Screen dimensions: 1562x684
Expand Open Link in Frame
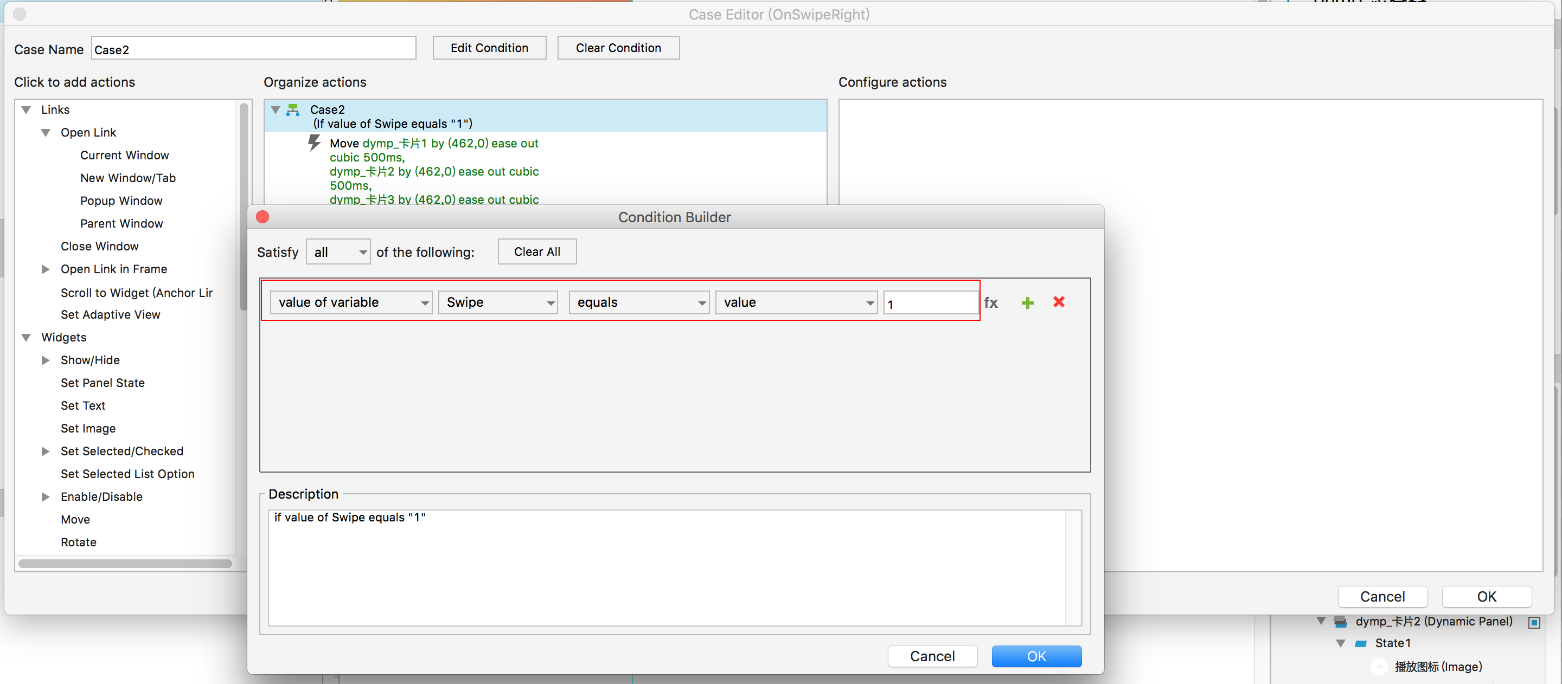point(46,269)
